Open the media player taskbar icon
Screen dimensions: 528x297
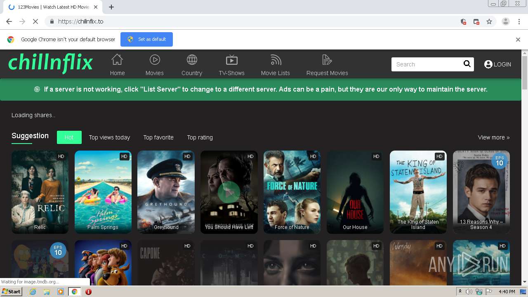(61, 292)
